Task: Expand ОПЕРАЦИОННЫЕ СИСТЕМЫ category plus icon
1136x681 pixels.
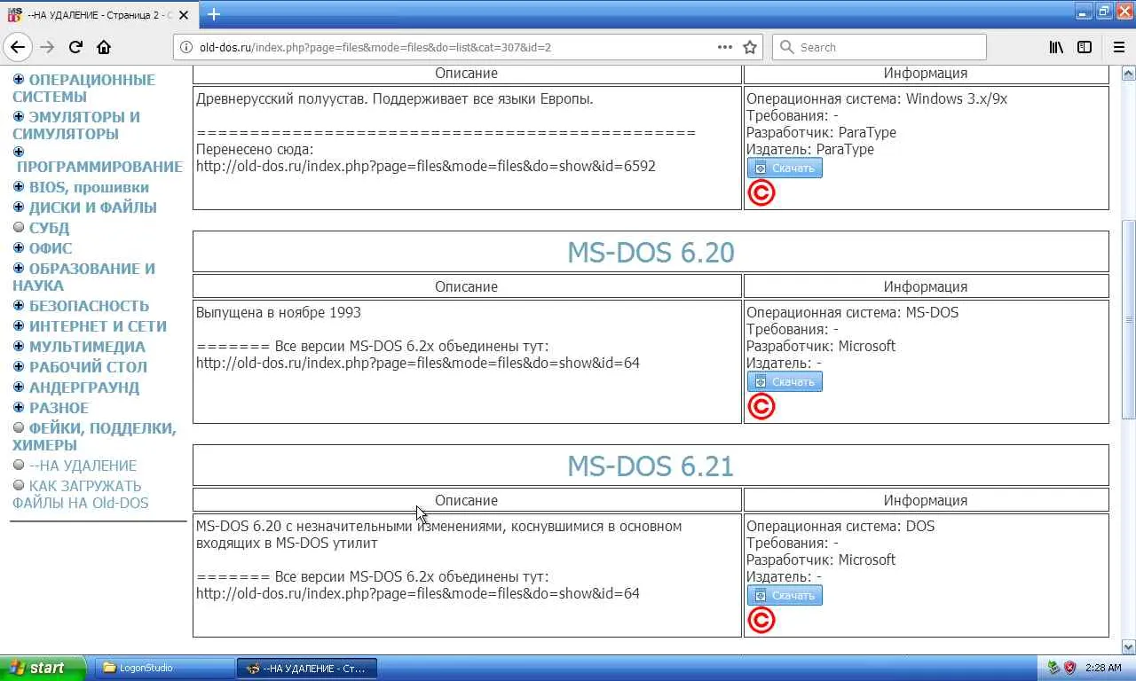Action: (x=19, y=79)
